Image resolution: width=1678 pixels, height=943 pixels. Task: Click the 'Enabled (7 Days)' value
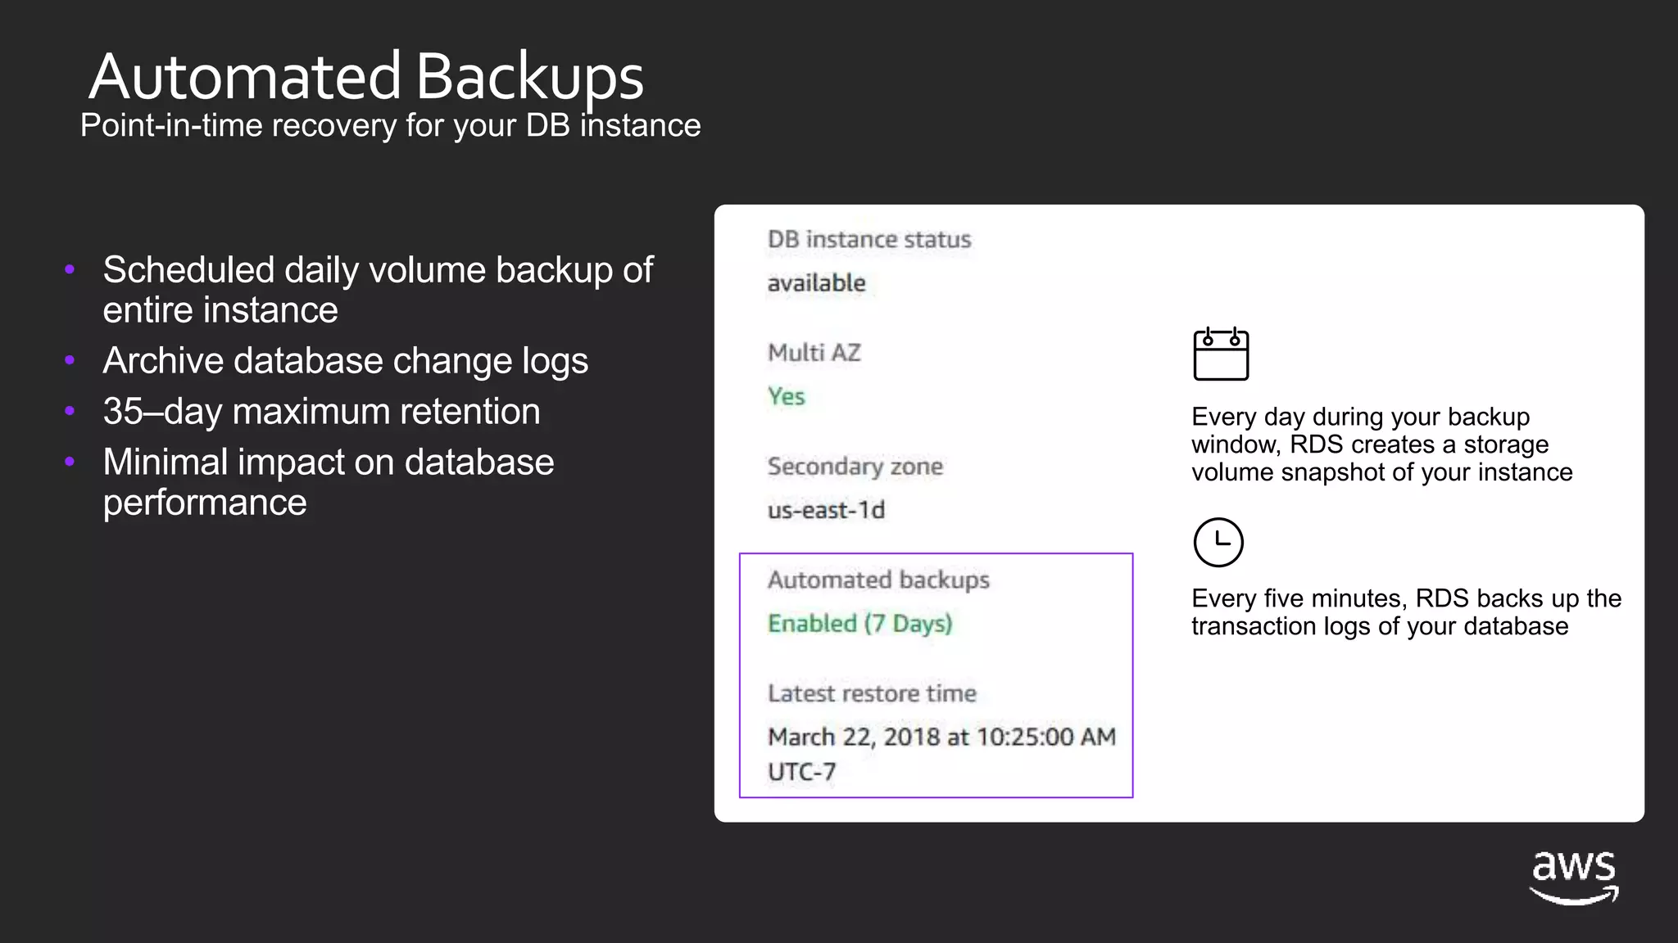pos(860,624)
